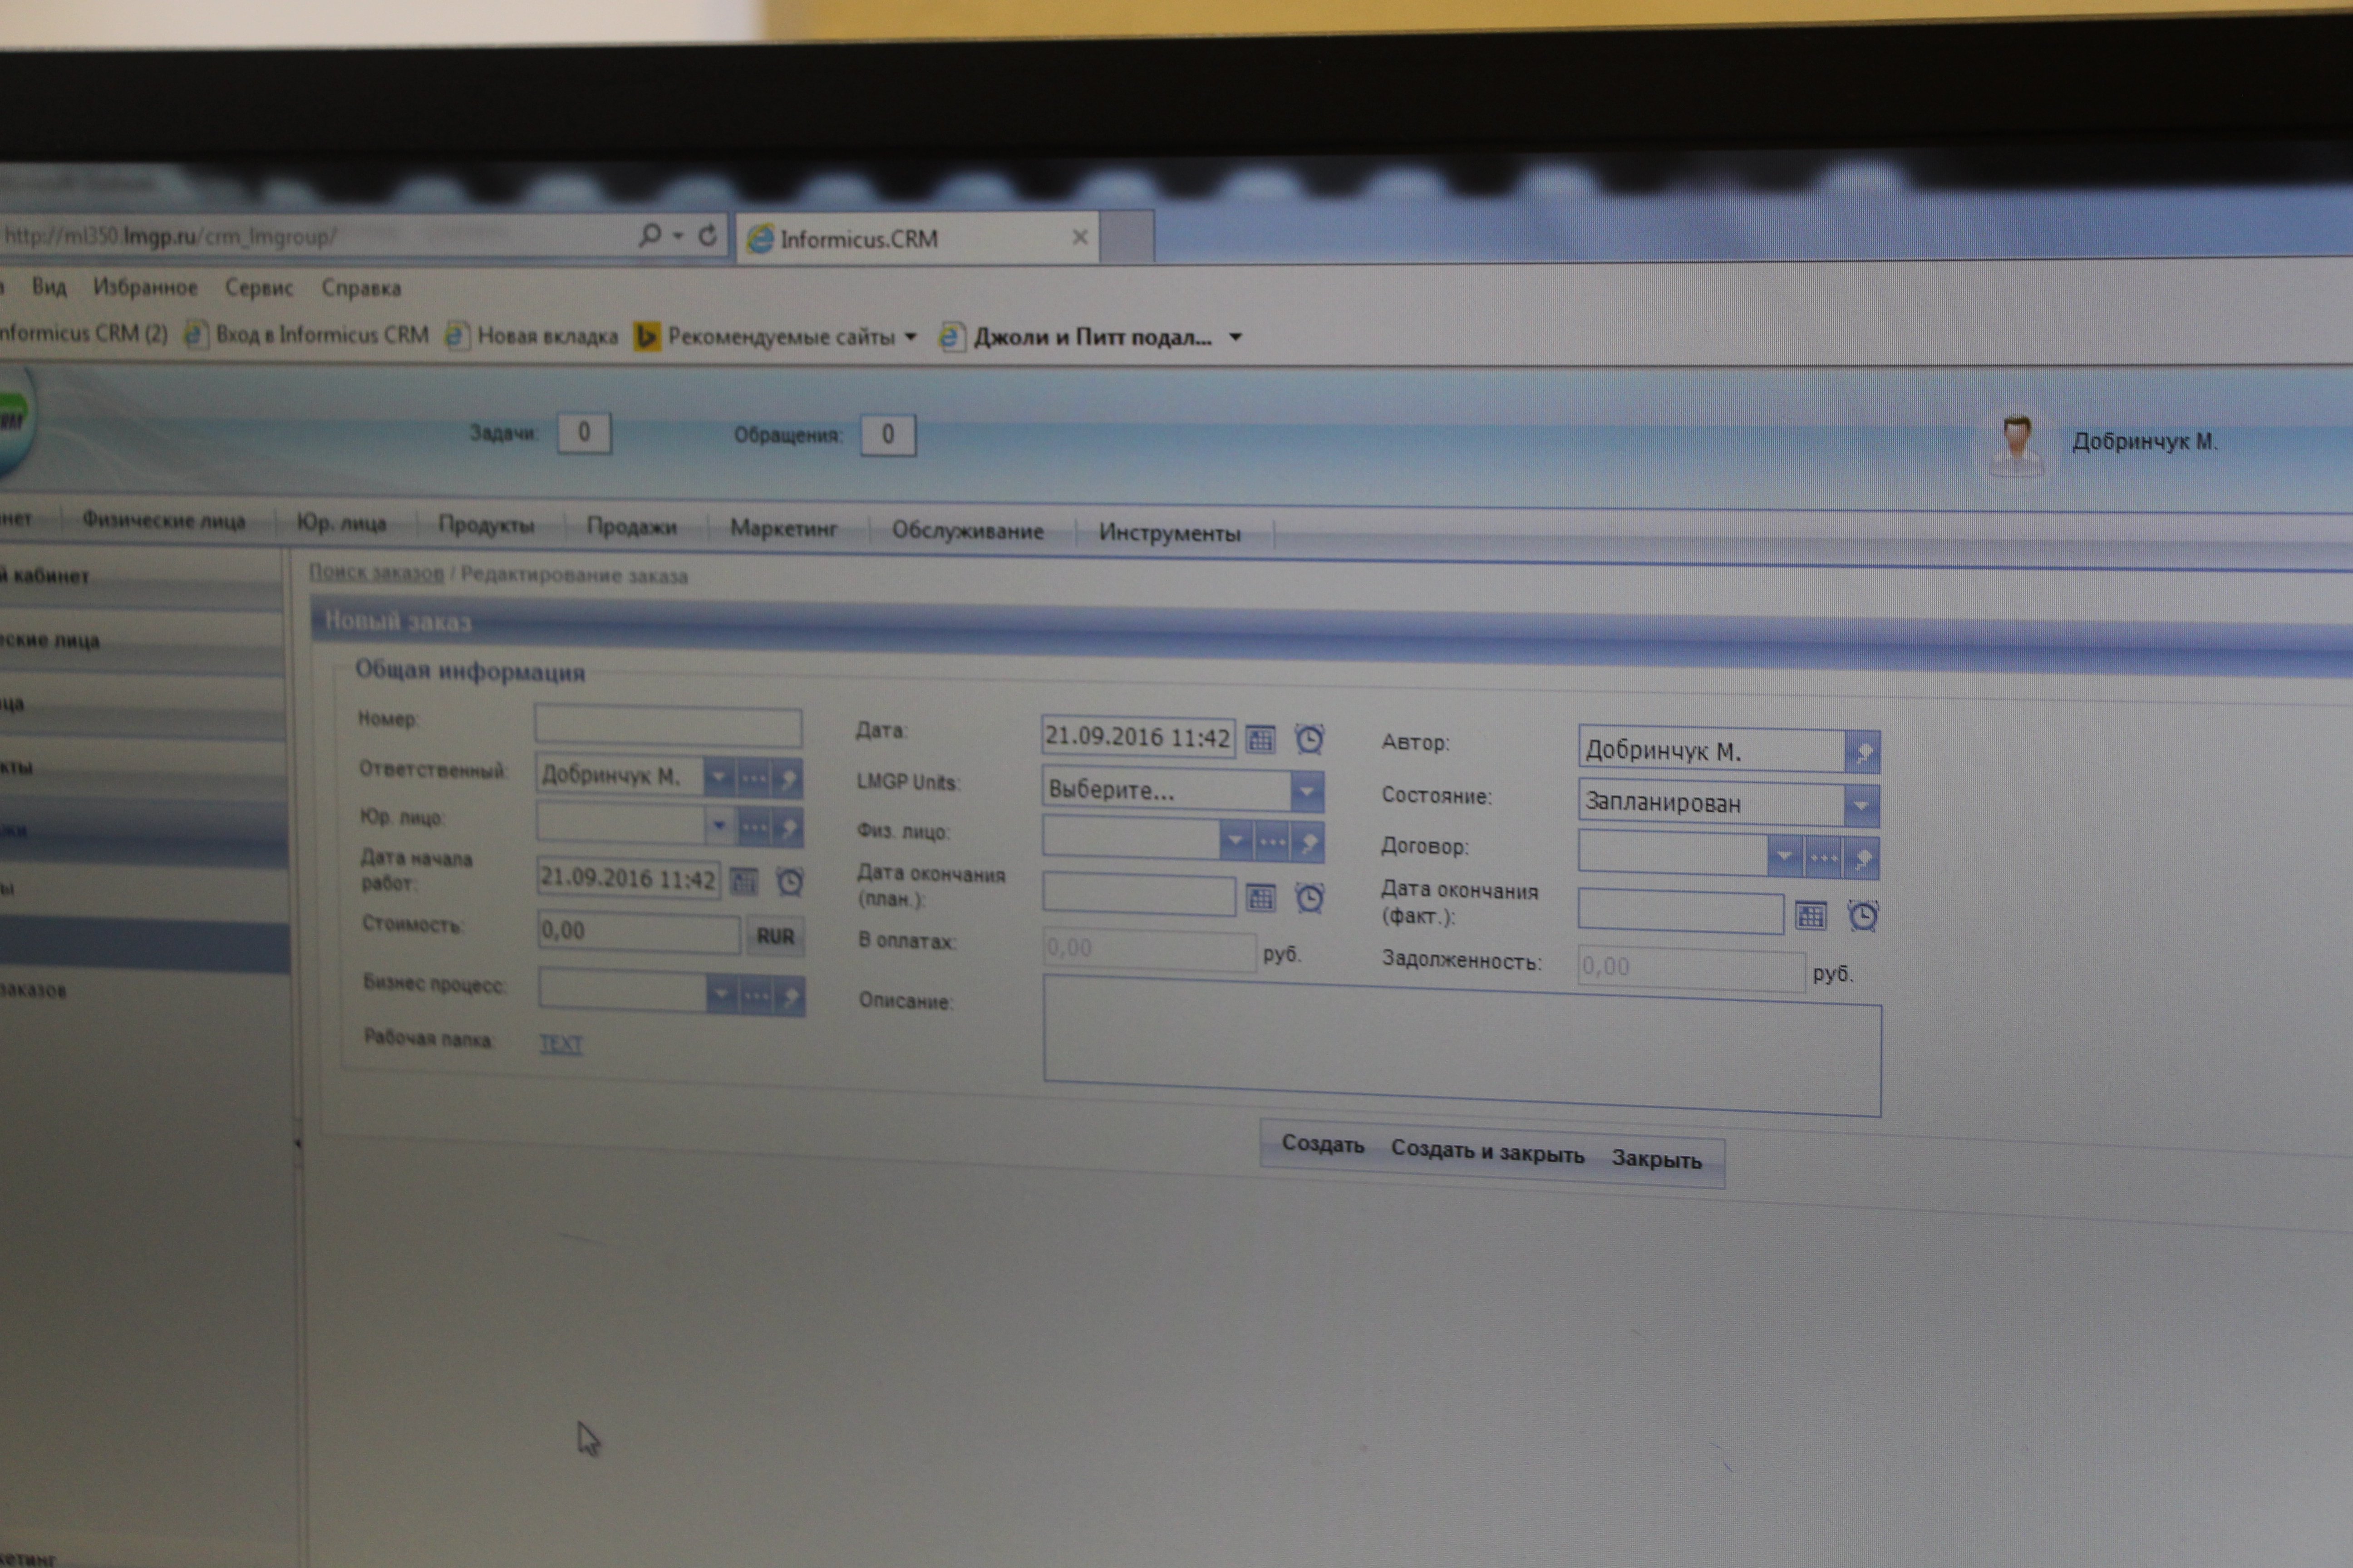The width and height of the screenshot is (2353, 1568).
Task: Open calendar picker for the Дата field
Action: [1260, 740]
